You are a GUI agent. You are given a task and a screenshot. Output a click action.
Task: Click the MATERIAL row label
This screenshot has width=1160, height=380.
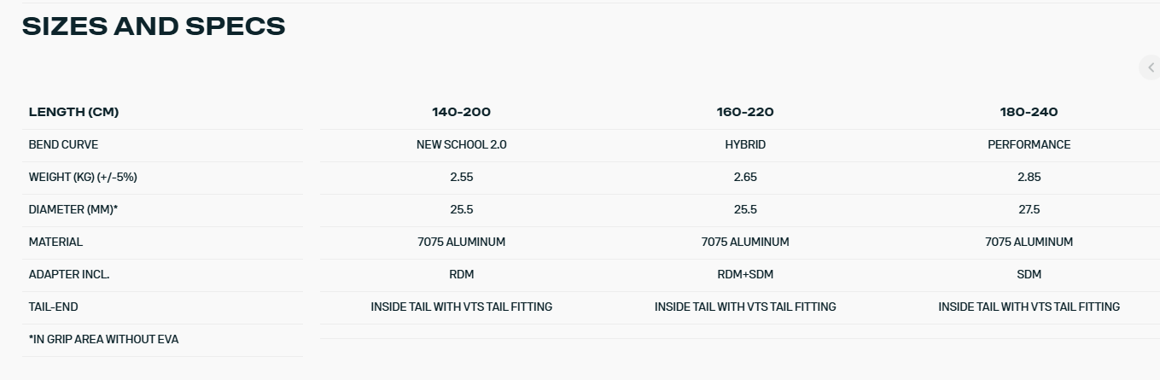[x=55, y=242]
